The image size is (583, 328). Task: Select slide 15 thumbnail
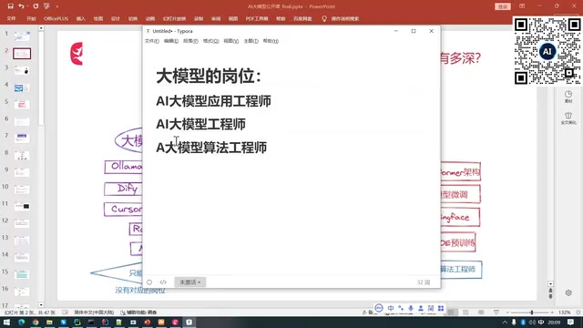click(22, 274)
